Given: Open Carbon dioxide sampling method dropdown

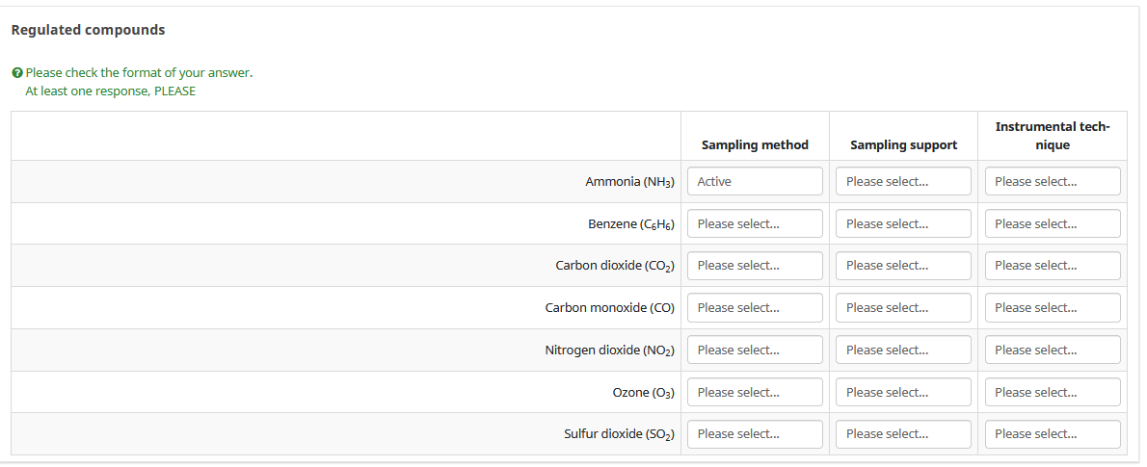Looking at the screenshot, I should pyautogui.click(x=755, y=266).
